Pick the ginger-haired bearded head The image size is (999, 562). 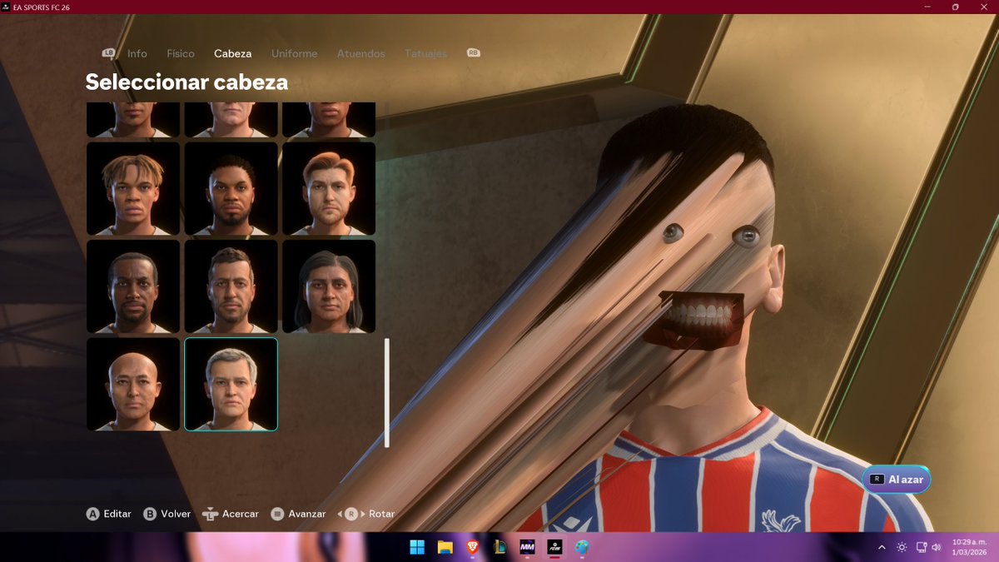pos(329,189)
